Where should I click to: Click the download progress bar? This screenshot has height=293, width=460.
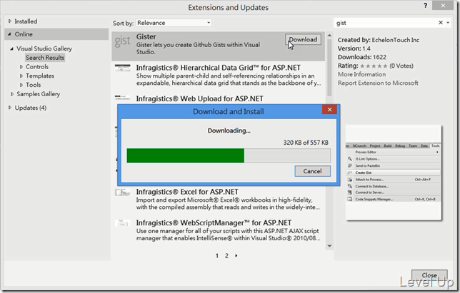[229, 155]
